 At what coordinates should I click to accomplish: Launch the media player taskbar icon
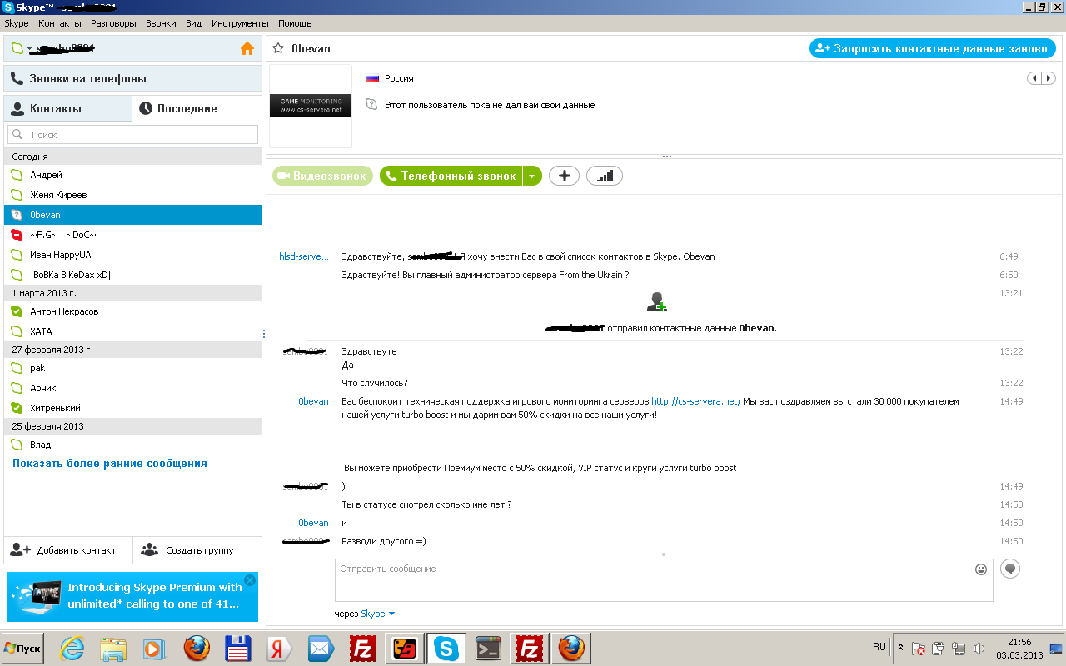pyautogui.click(x=154, y=648)
